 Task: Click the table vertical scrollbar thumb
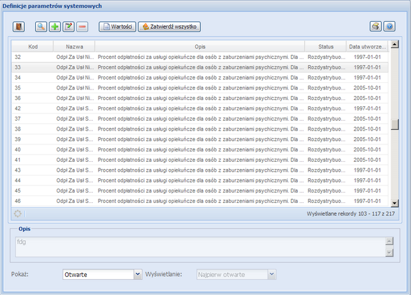point(395,124)
